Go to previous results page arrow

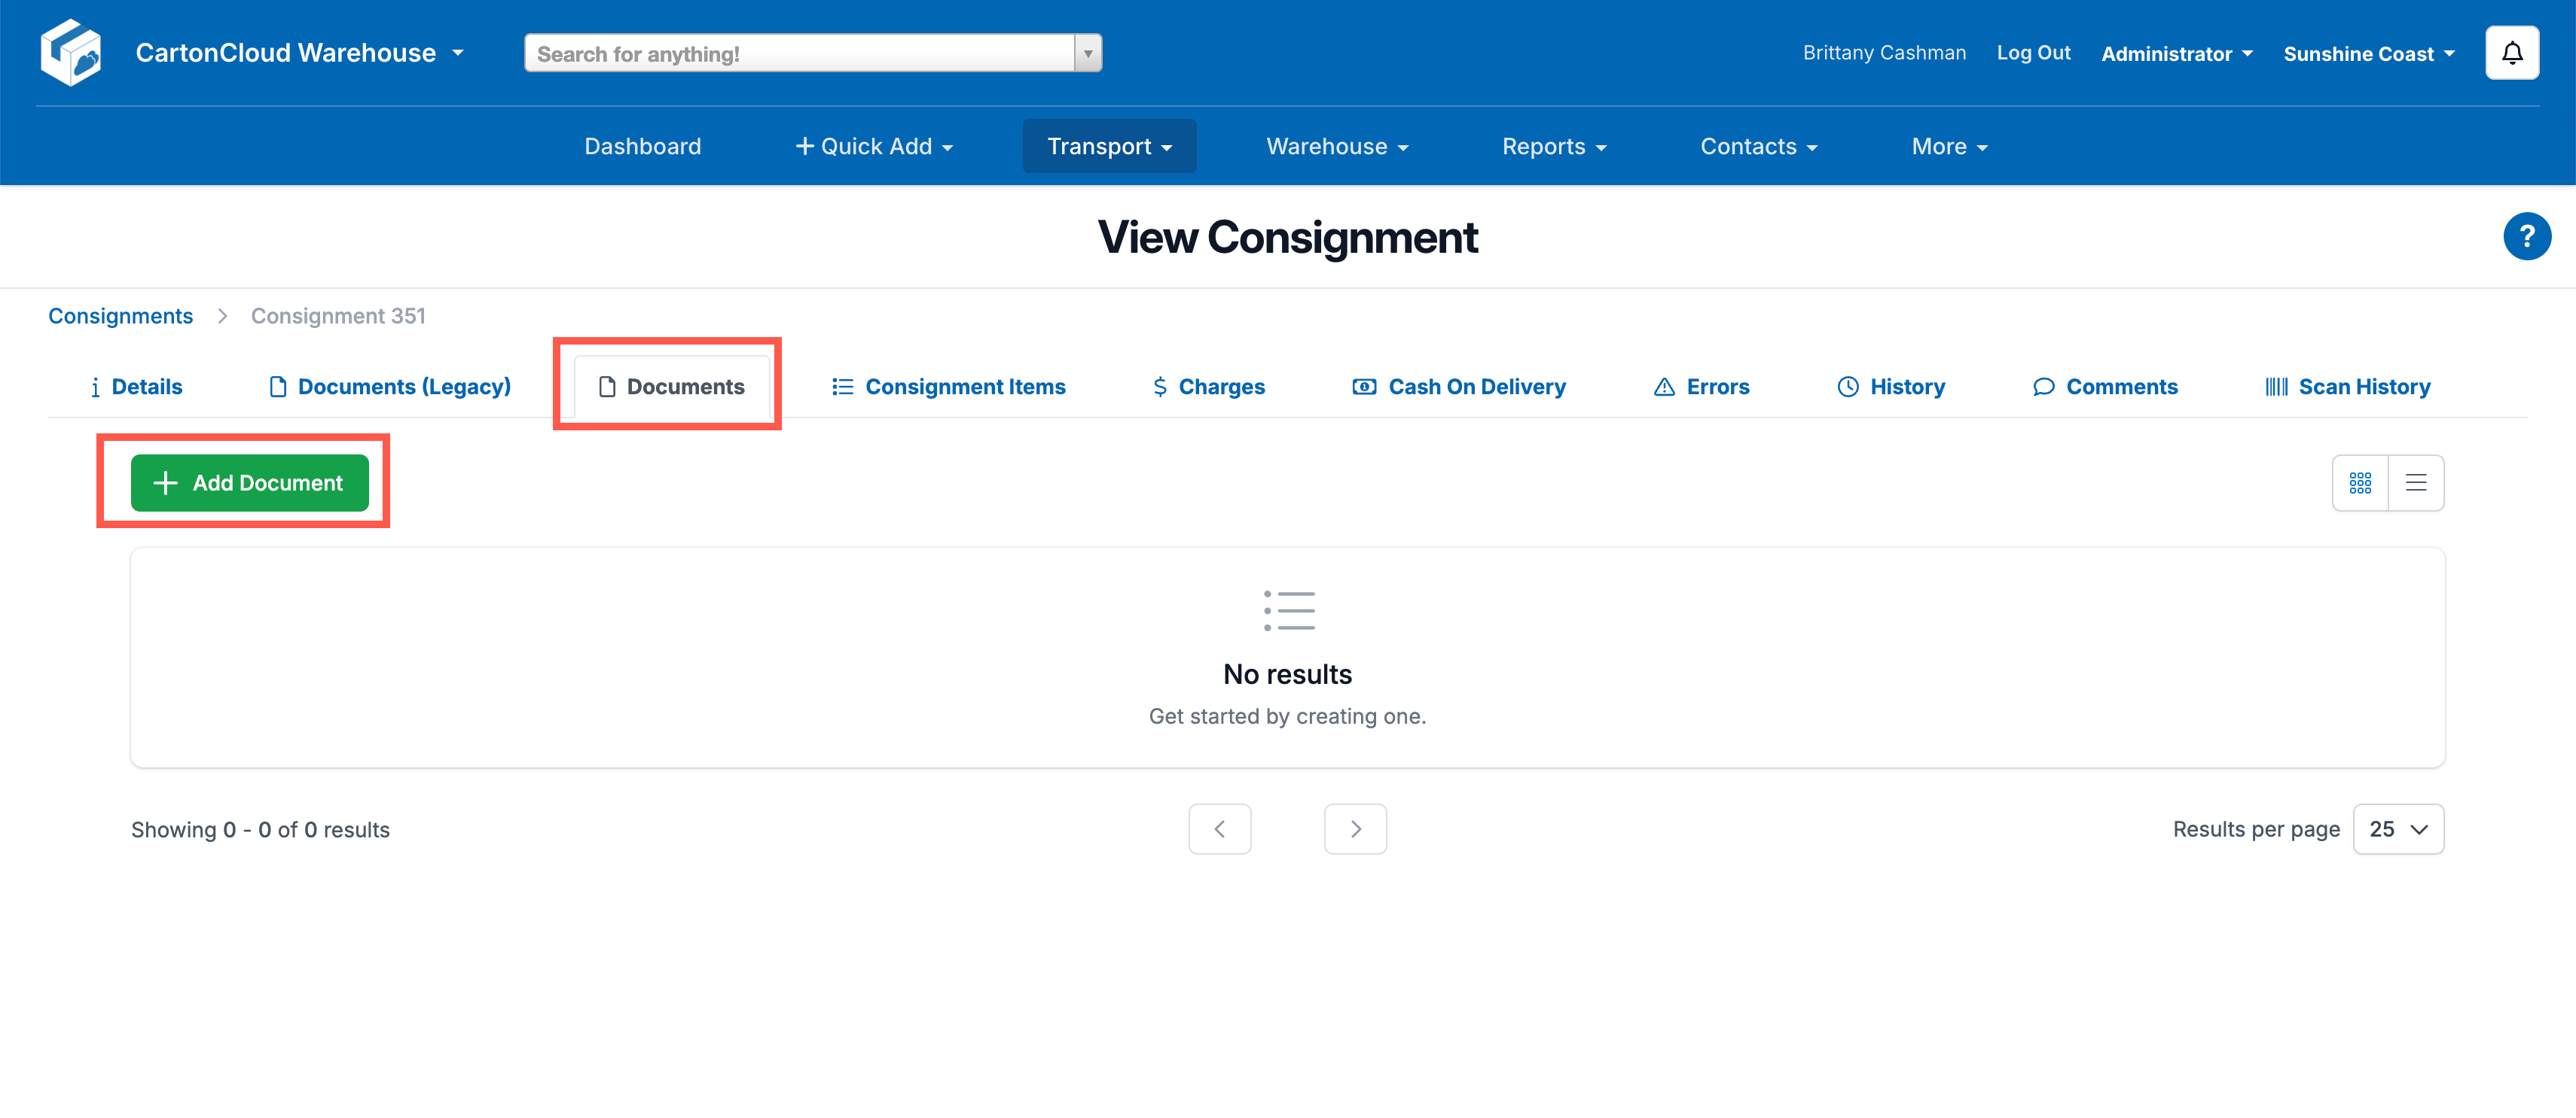tap(1219, 828)
